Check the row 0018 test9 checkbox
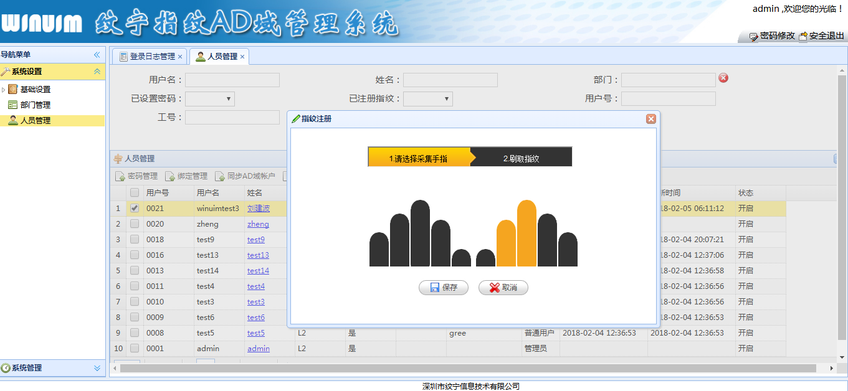Viewport: 848px width, 391px height. click(135, 240)
